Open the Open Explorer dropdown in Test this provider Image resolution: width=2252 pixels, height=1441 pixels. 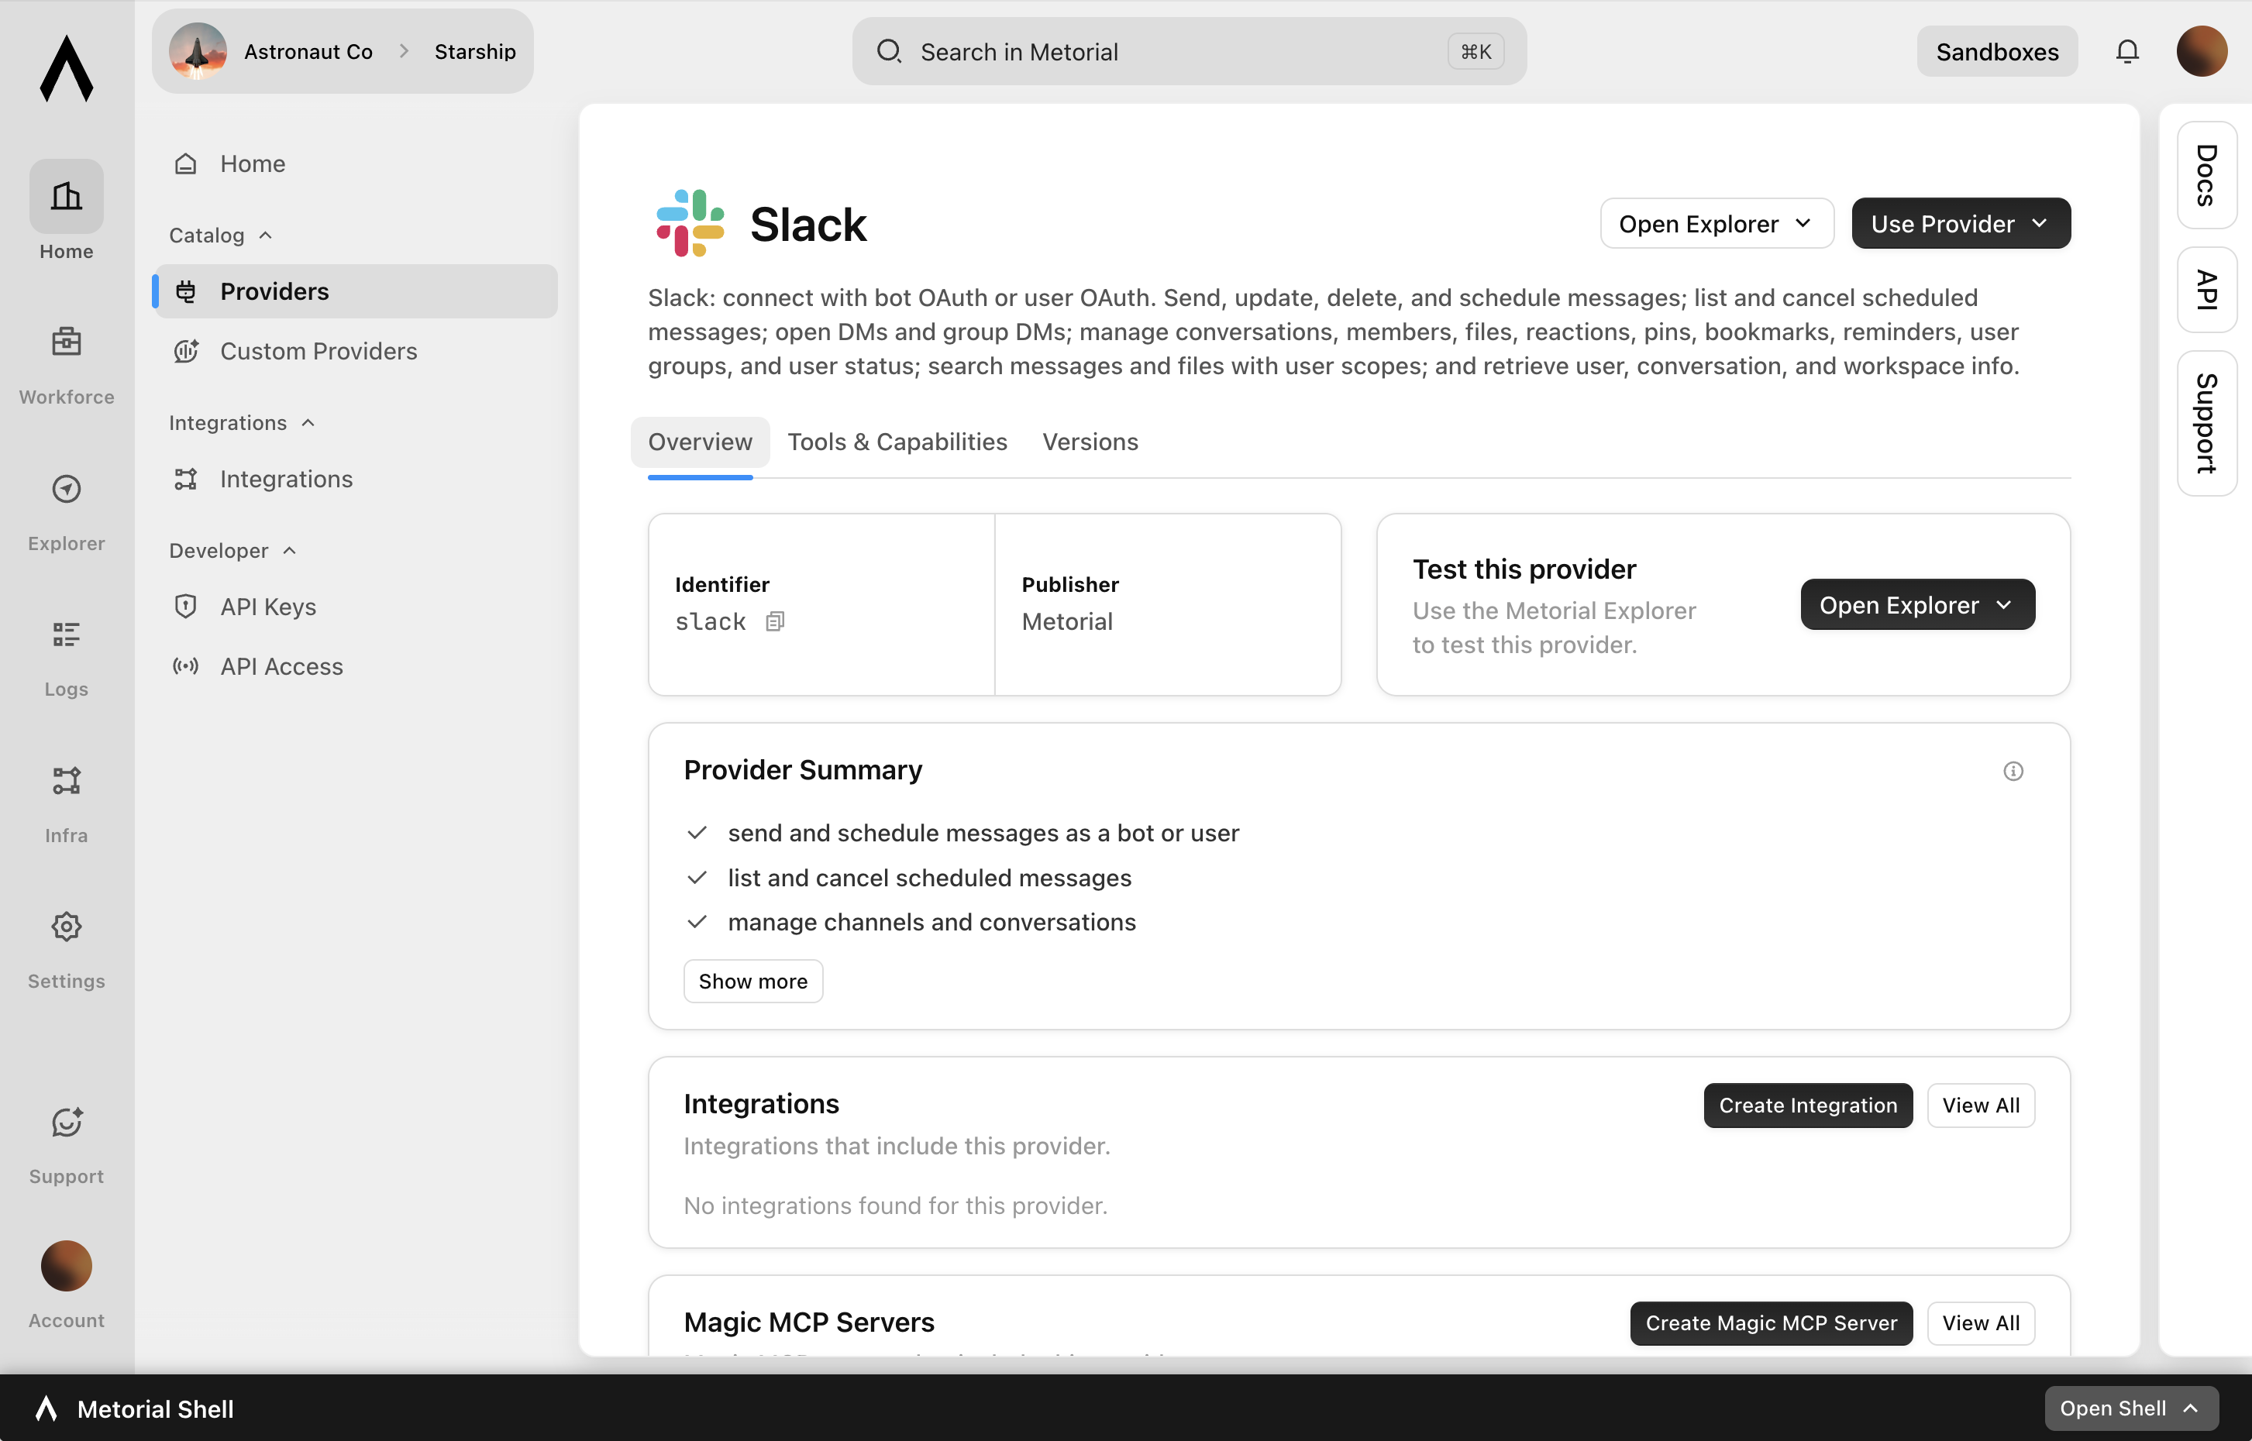(1917, 604)
